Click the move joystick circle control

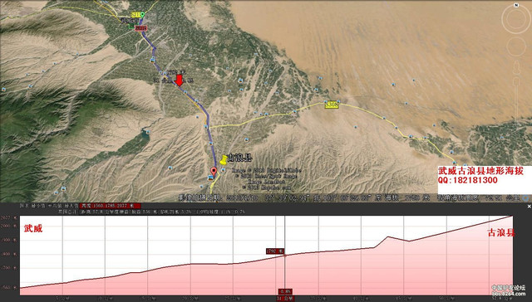pos(515,46)
